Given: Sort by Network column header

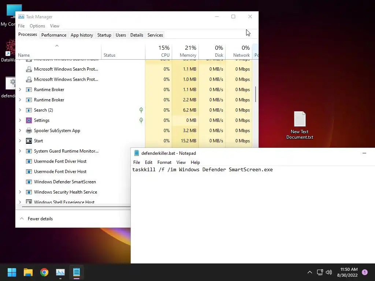Looking at the screenshot, I should (x=239, y=51).
